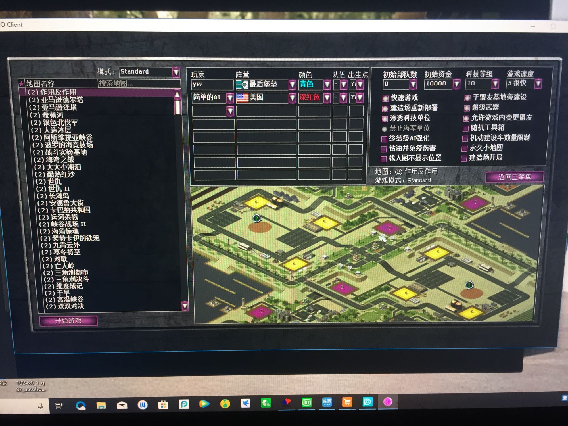Image resolution: width=568 pixels, height=426 pixels.
Task: Click the 返回主菜单 button
Action: pyautogui.click(x=514, y=177)
